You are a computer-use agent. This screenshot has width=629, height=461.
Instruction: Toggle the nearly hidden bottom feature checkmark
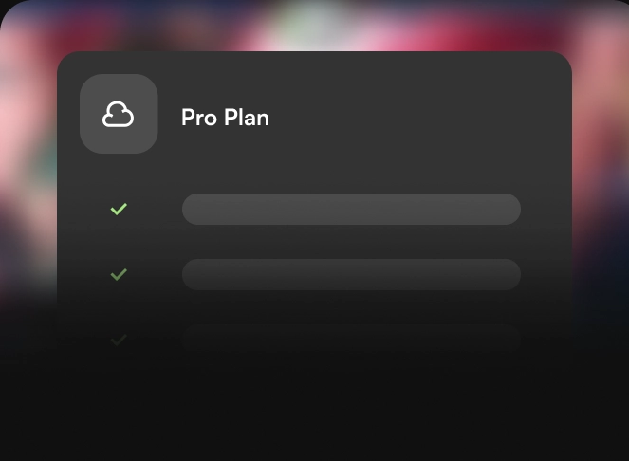pyautogui.click(x=119, y=340)
